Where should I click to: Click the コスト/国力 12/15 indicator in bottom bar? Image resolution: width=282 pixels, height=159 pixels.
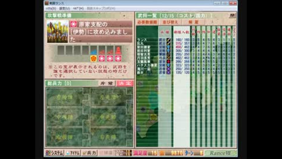coord(123,153)
